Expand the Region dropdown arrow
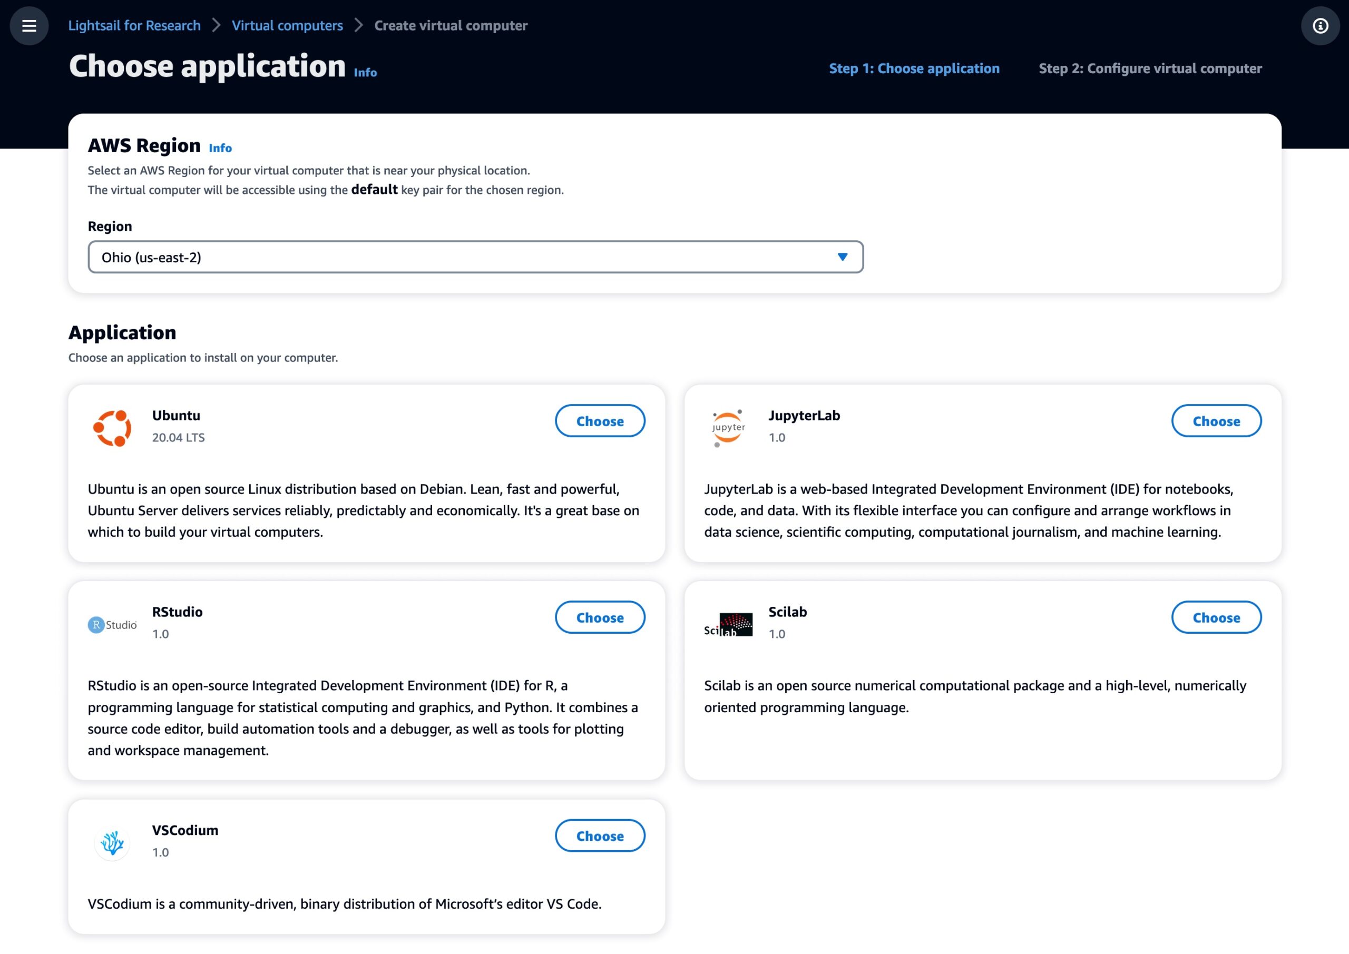The height and width of the screenshot is (954, 1349). [842, 257]
